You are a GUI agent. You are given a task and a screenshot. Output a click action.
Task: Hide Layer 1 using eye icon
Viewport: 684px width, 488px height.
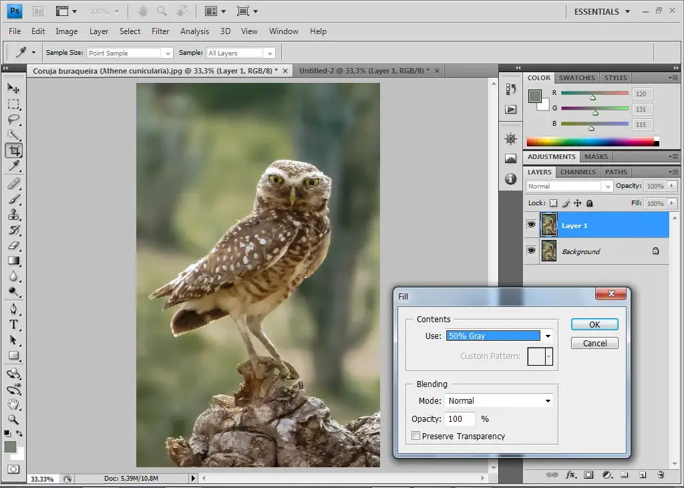click(531, 225)
